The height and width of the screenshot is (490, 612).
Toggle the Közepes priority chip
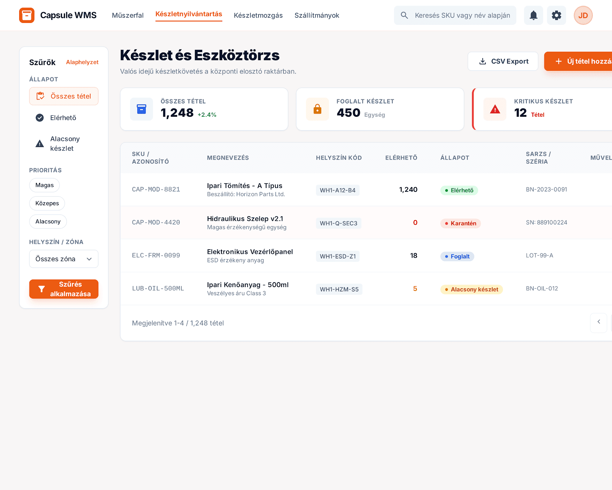47,203
